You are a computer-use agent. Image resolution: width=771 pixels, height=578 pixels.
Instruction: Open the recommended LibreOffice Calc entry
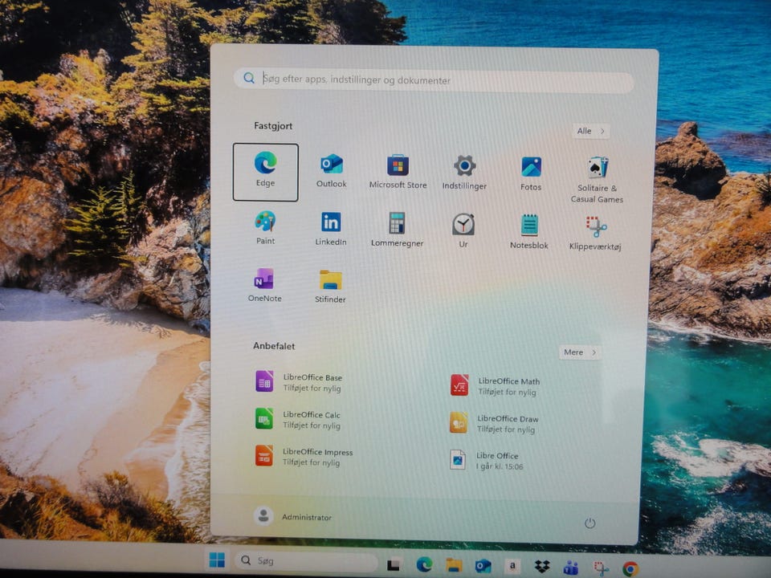(297, 419)
